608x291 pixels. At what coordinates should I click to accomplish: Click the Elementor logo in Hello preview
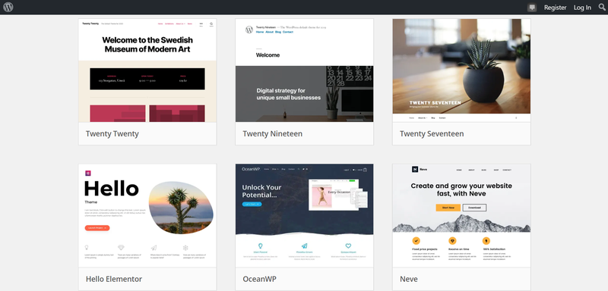tap(88, 173)
